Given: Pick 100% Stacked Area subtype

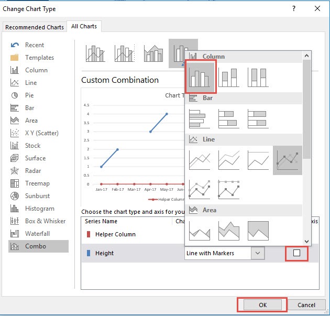Looking at the screenshot, I should coord(258,231).
